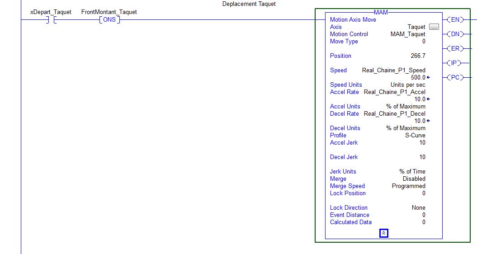
Task: Select the ER error output coil
Action: 454,48
